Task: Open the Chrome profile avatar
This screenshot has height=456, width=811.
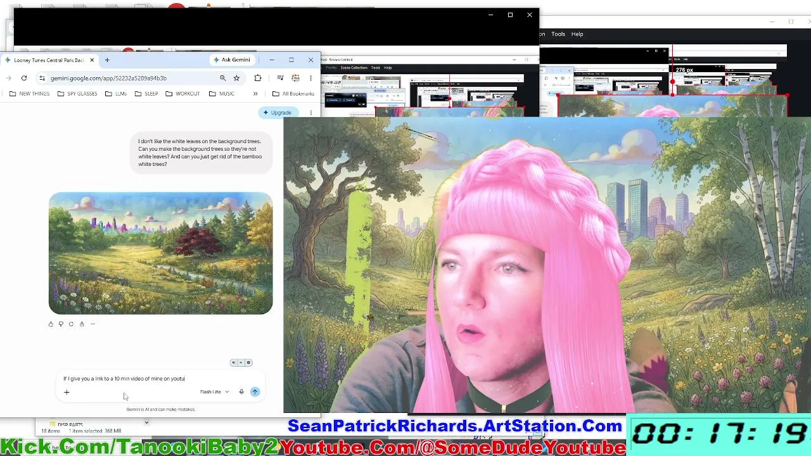Action: pos(295,78)
